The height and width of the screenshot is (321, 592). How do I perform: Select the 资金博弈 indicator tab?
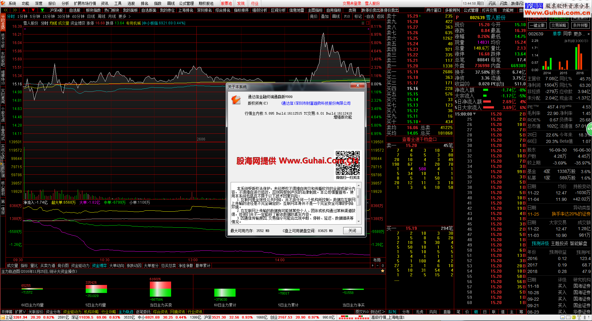[x=99, y=266]
